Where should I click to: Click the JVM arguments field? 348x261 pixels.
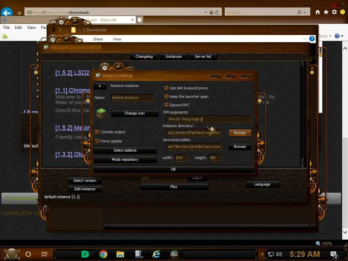pos(209,119)
